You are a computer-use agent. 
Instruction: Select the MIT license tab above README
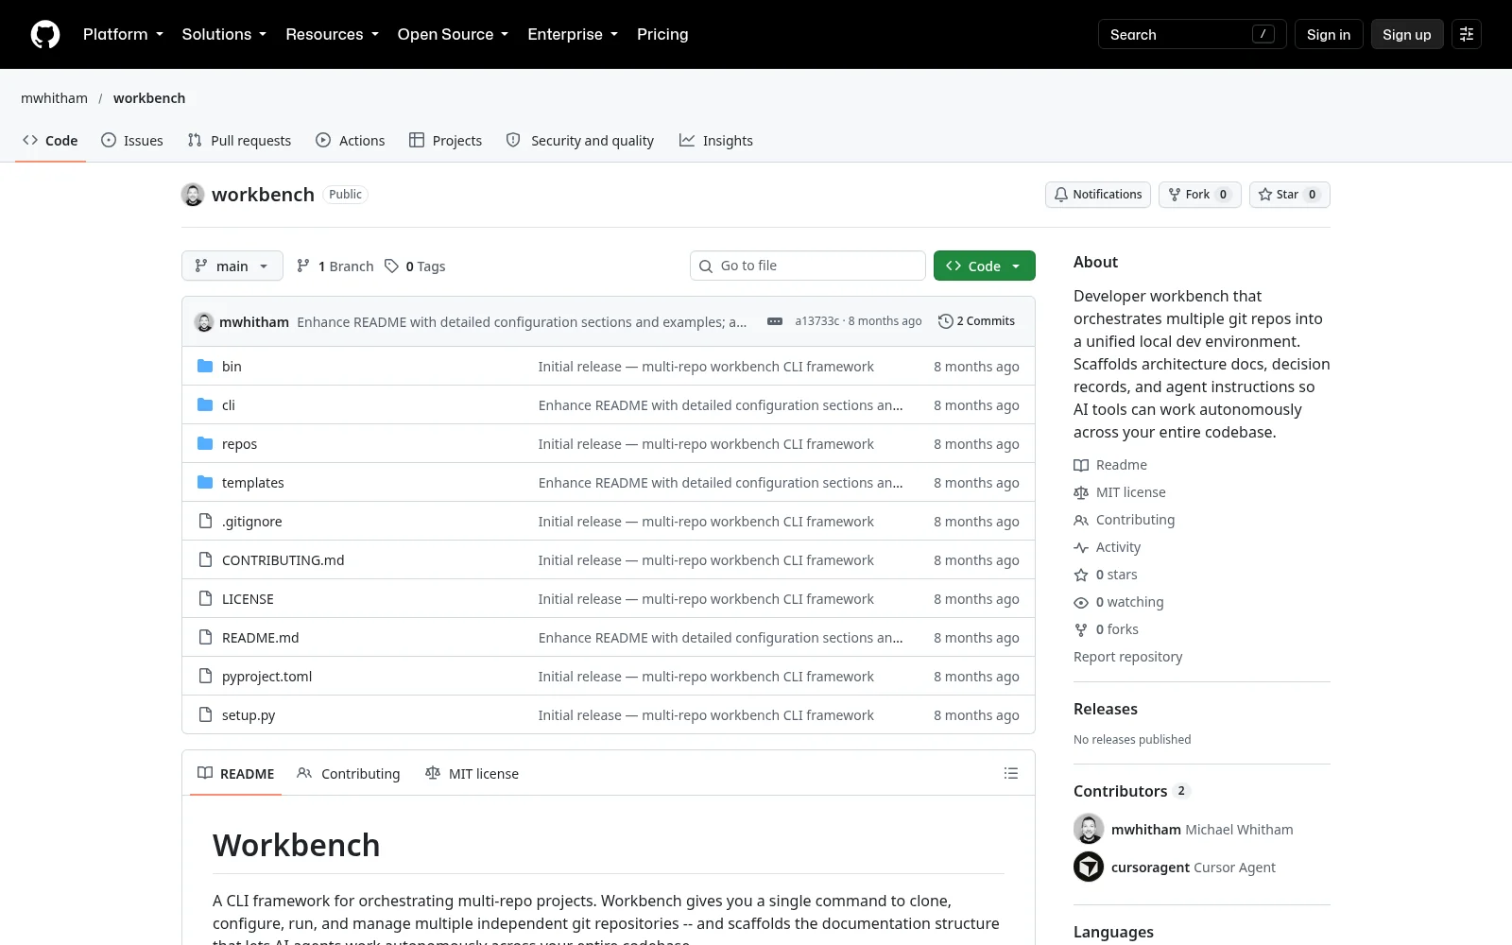point(472,773)
